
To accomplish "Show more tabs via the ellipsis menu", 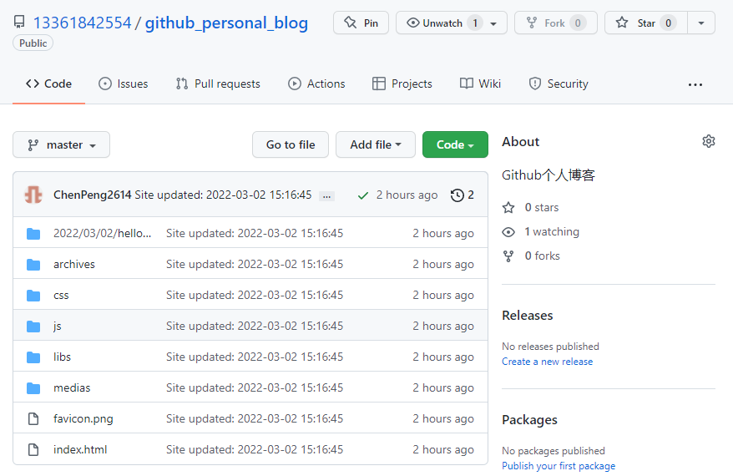I will (x=695, y=84).
